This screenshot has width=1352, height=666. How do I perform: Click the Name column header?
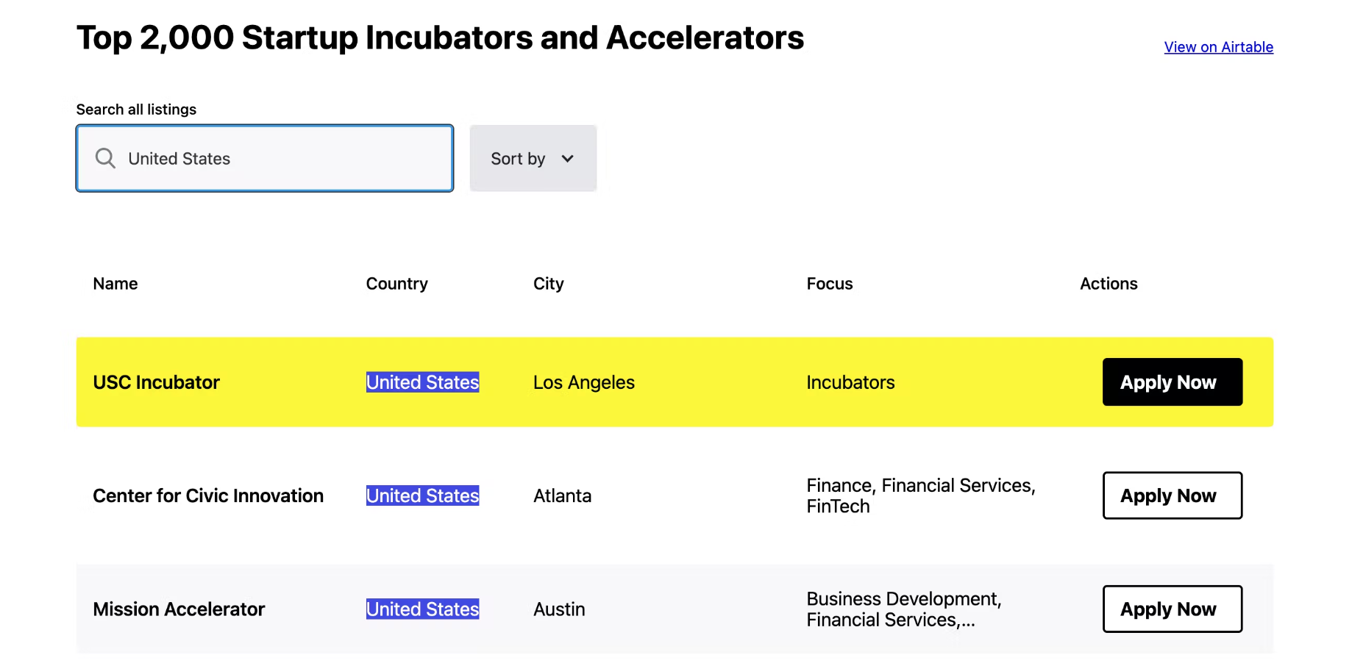point(115,284)
